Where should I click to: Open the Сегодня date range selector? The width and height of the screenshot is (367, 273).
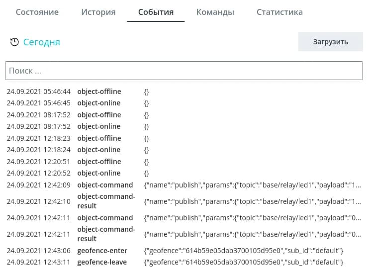[x=41, y=42]
